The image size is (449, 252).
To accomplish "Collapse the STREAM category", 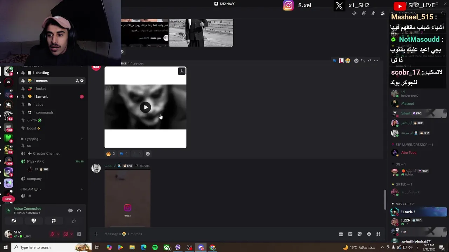I will (x=31, y=189).
